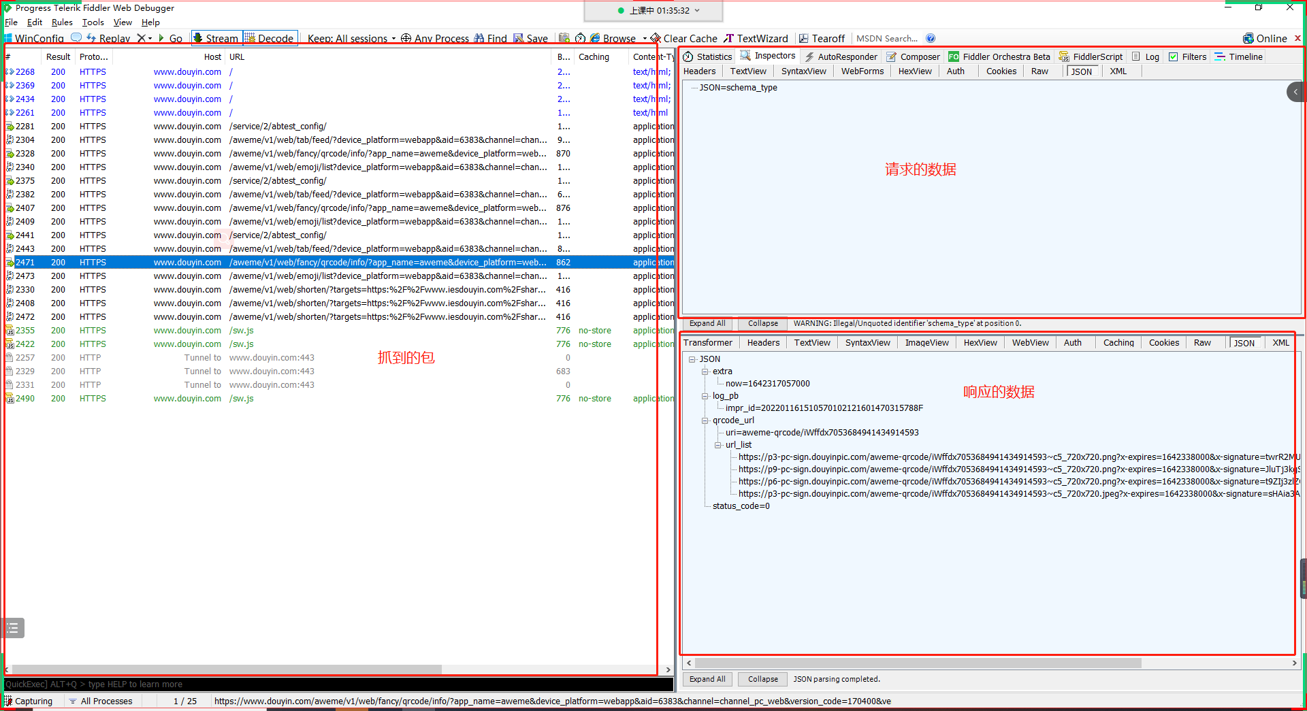Toggle the Decode button
This screenshot has width=1307, height=711.
click(x=270, y=39)
